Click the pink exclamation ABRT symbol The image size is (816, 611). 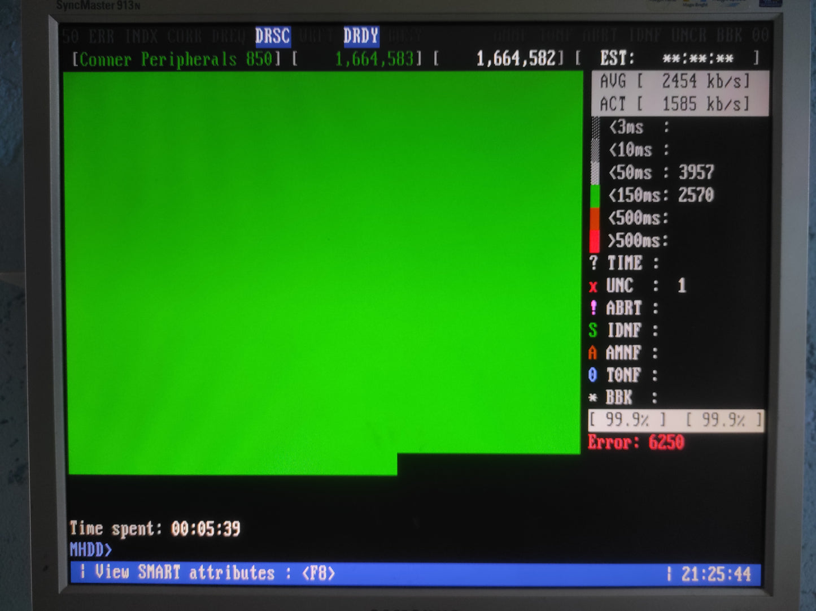pos(593,308)
